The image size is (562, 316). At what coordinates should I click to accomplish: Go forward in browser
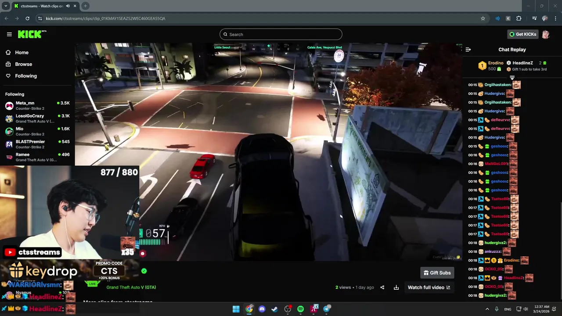[x=17, y=18]
